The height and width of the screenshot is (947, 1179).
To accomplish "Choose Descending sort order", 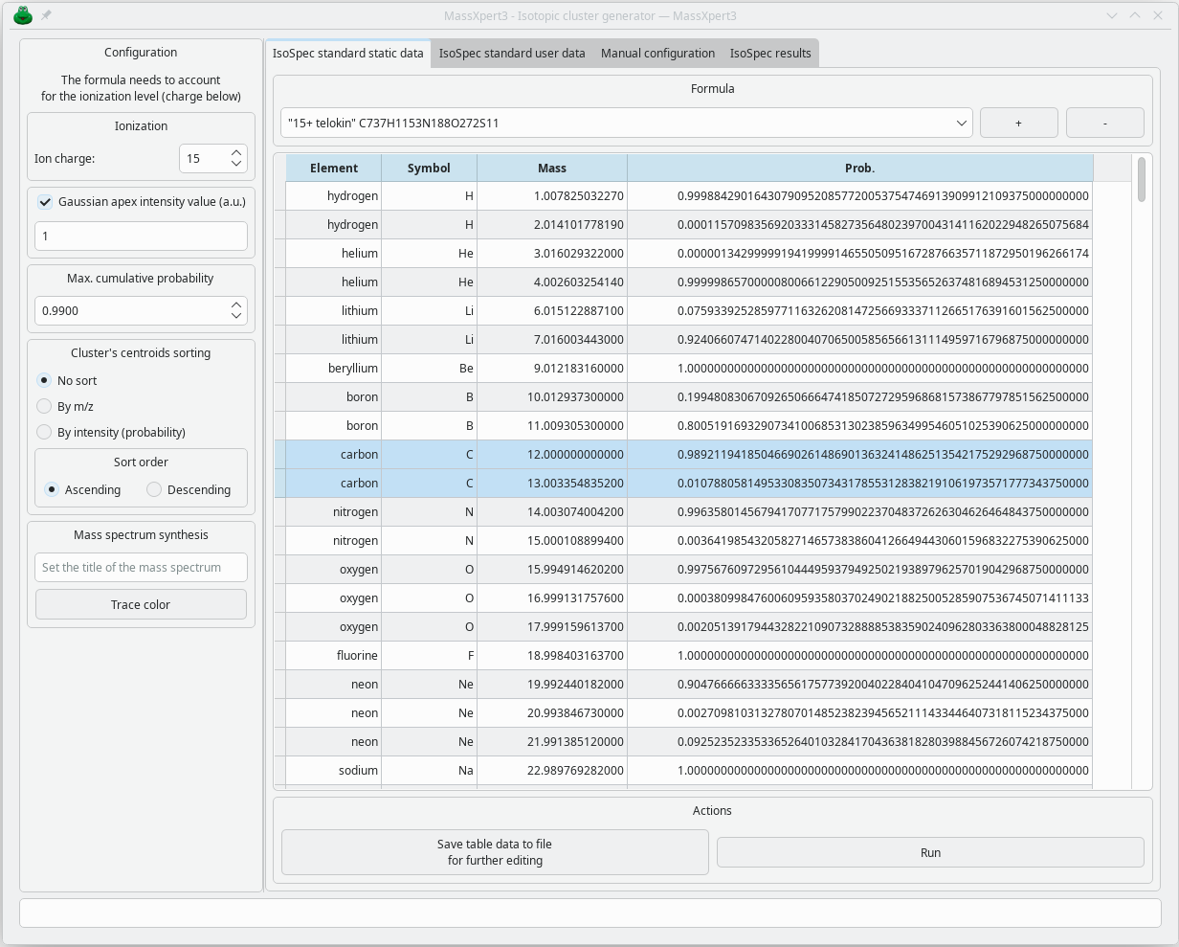I will [156, 489].
